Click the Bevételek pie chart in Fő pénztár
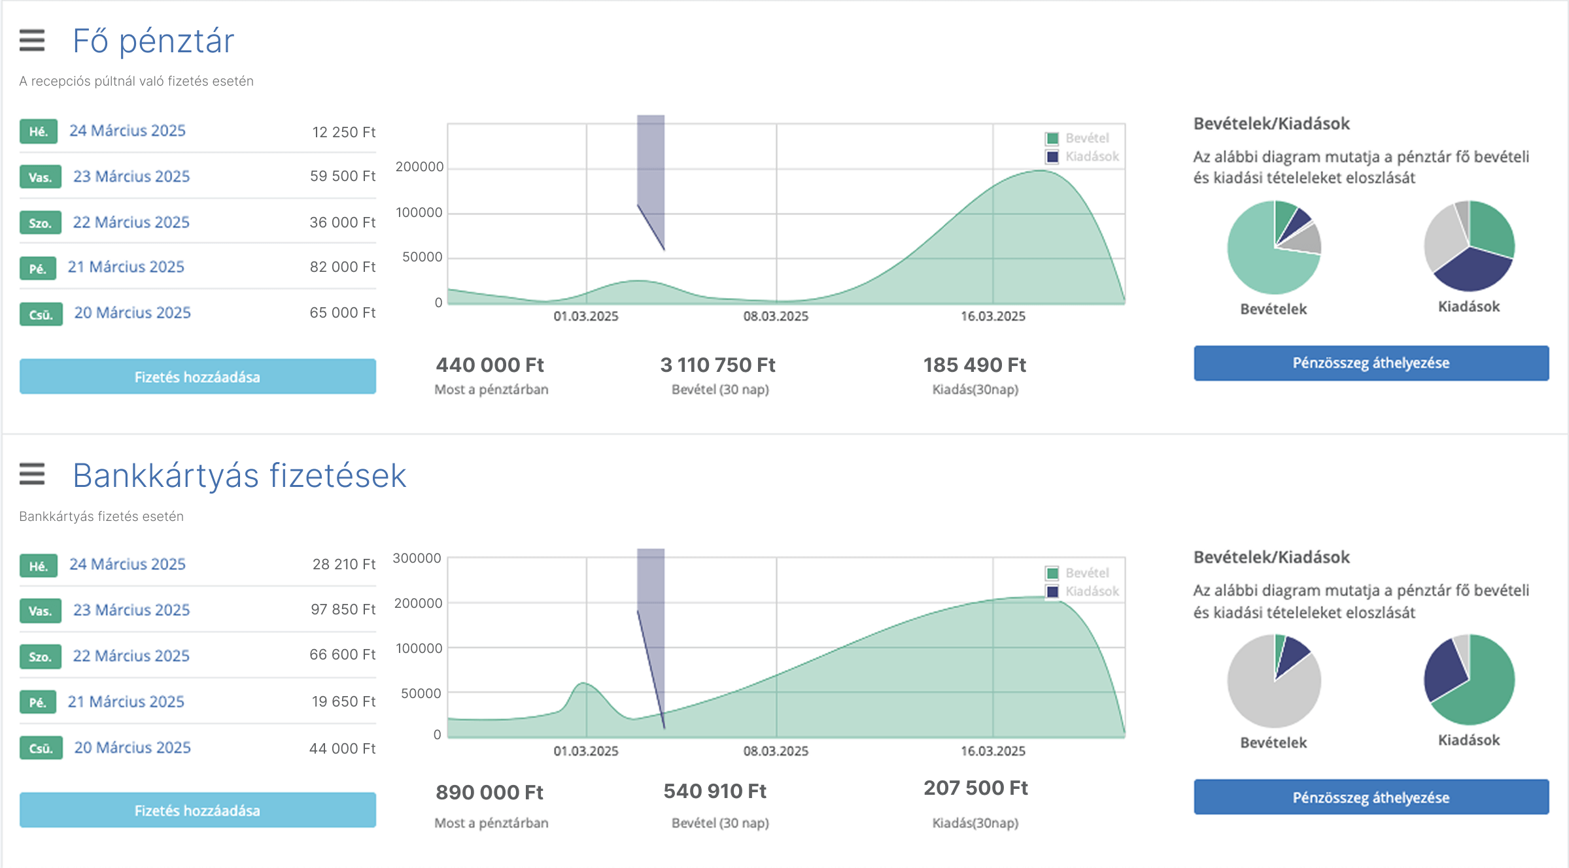 pyautogui.click(x=1273, y=247)
